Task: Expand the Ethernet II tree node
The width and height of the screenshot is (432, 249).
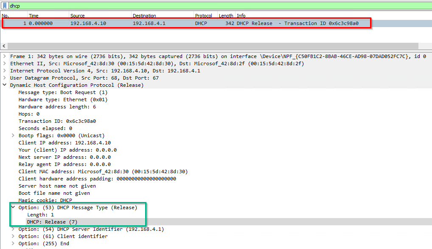Action: 4,64
